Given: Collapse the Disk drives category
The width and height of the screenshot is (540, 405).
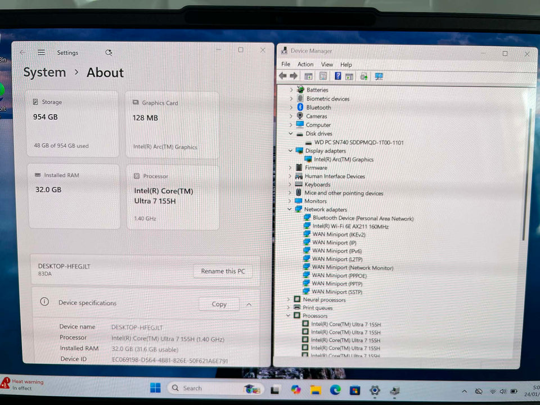Looking at the screenshot, I should 291,134.
